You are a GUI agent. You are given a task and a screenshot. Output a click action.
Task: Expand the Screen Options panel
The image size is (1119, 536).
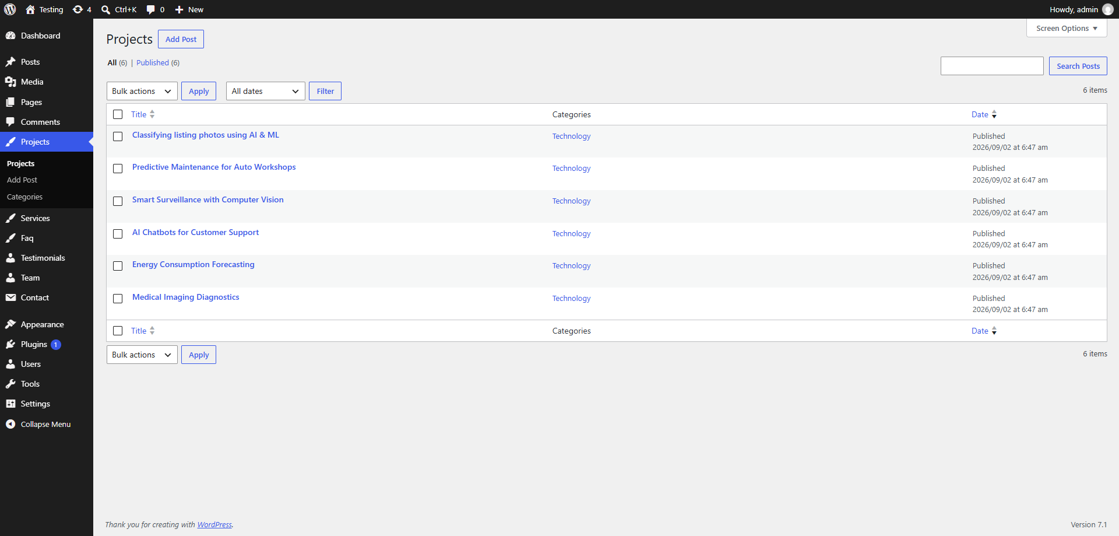1067,28
